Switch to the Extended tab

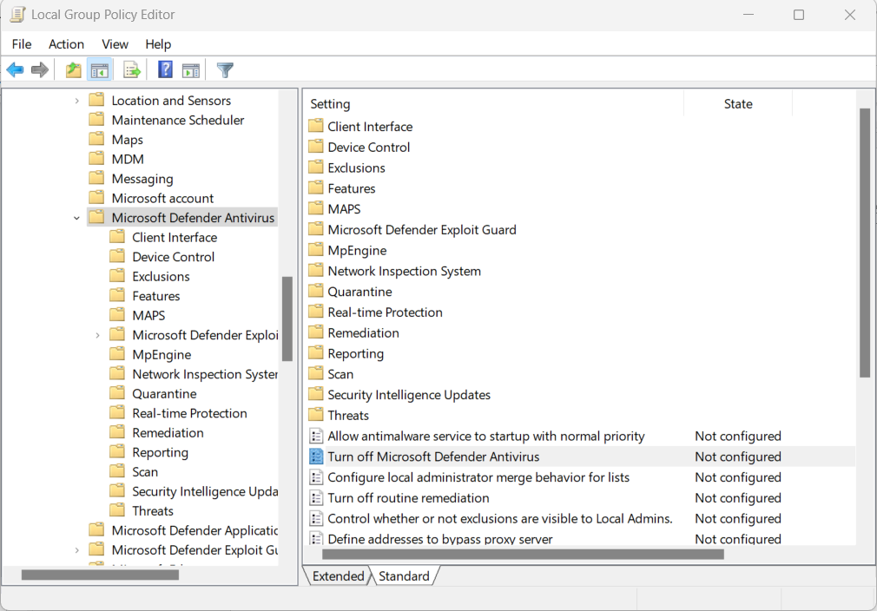[338, 576]
